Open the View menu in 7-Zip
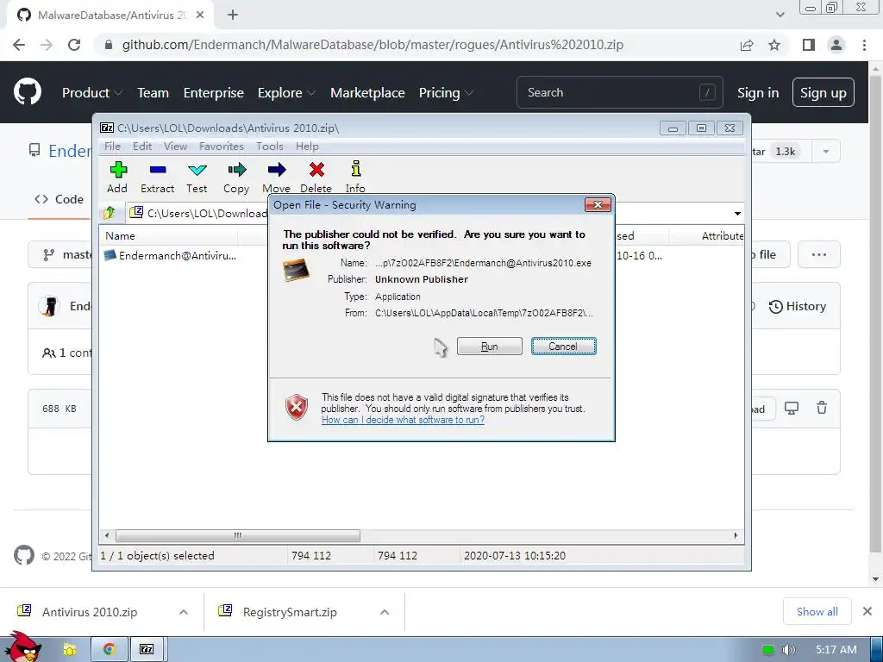The height and width of the screenshot is (662, 883). 176,147
